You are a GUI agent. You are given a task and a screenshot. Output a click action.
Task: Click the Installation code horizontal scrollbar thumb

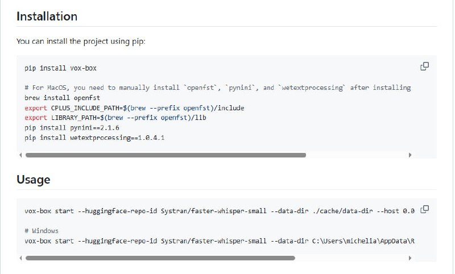[x=166, y=155]
